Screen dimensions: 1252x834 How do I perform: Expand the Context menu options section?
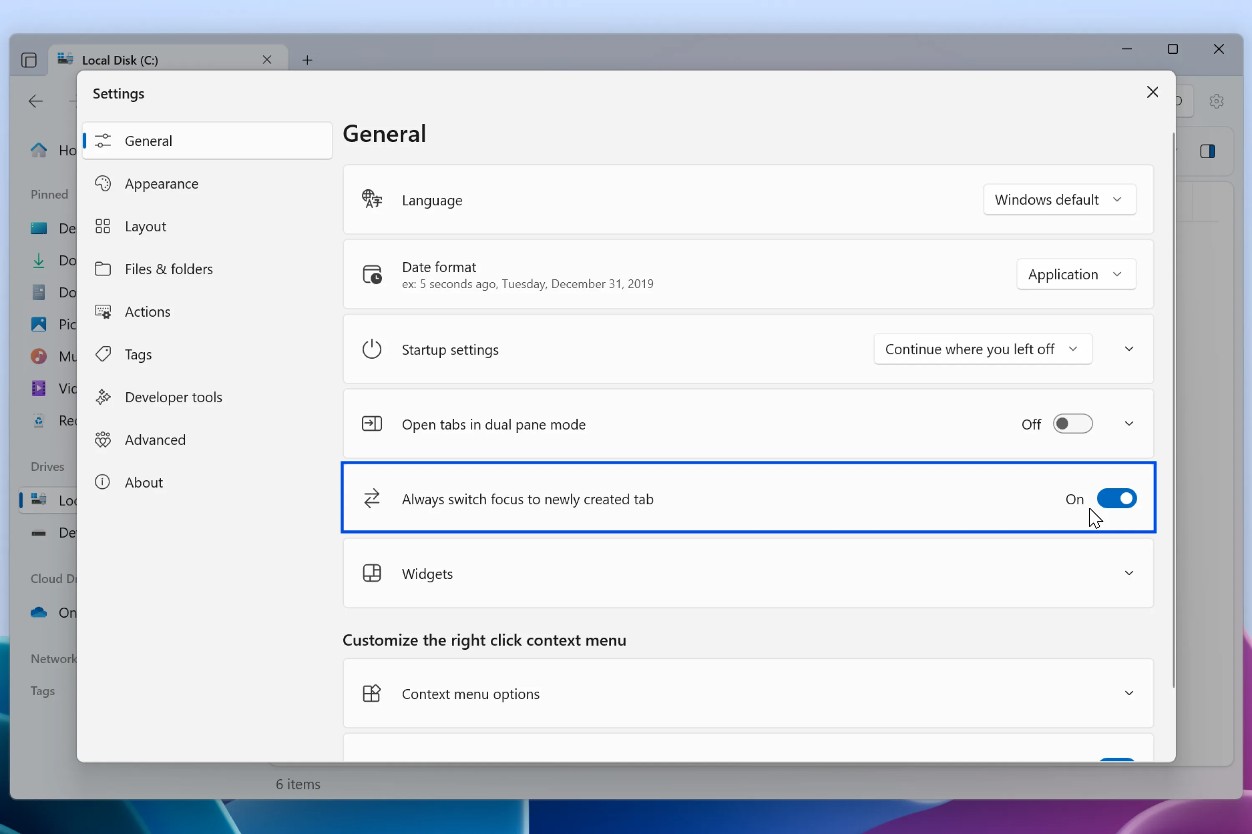click(x=1129, y=693)
